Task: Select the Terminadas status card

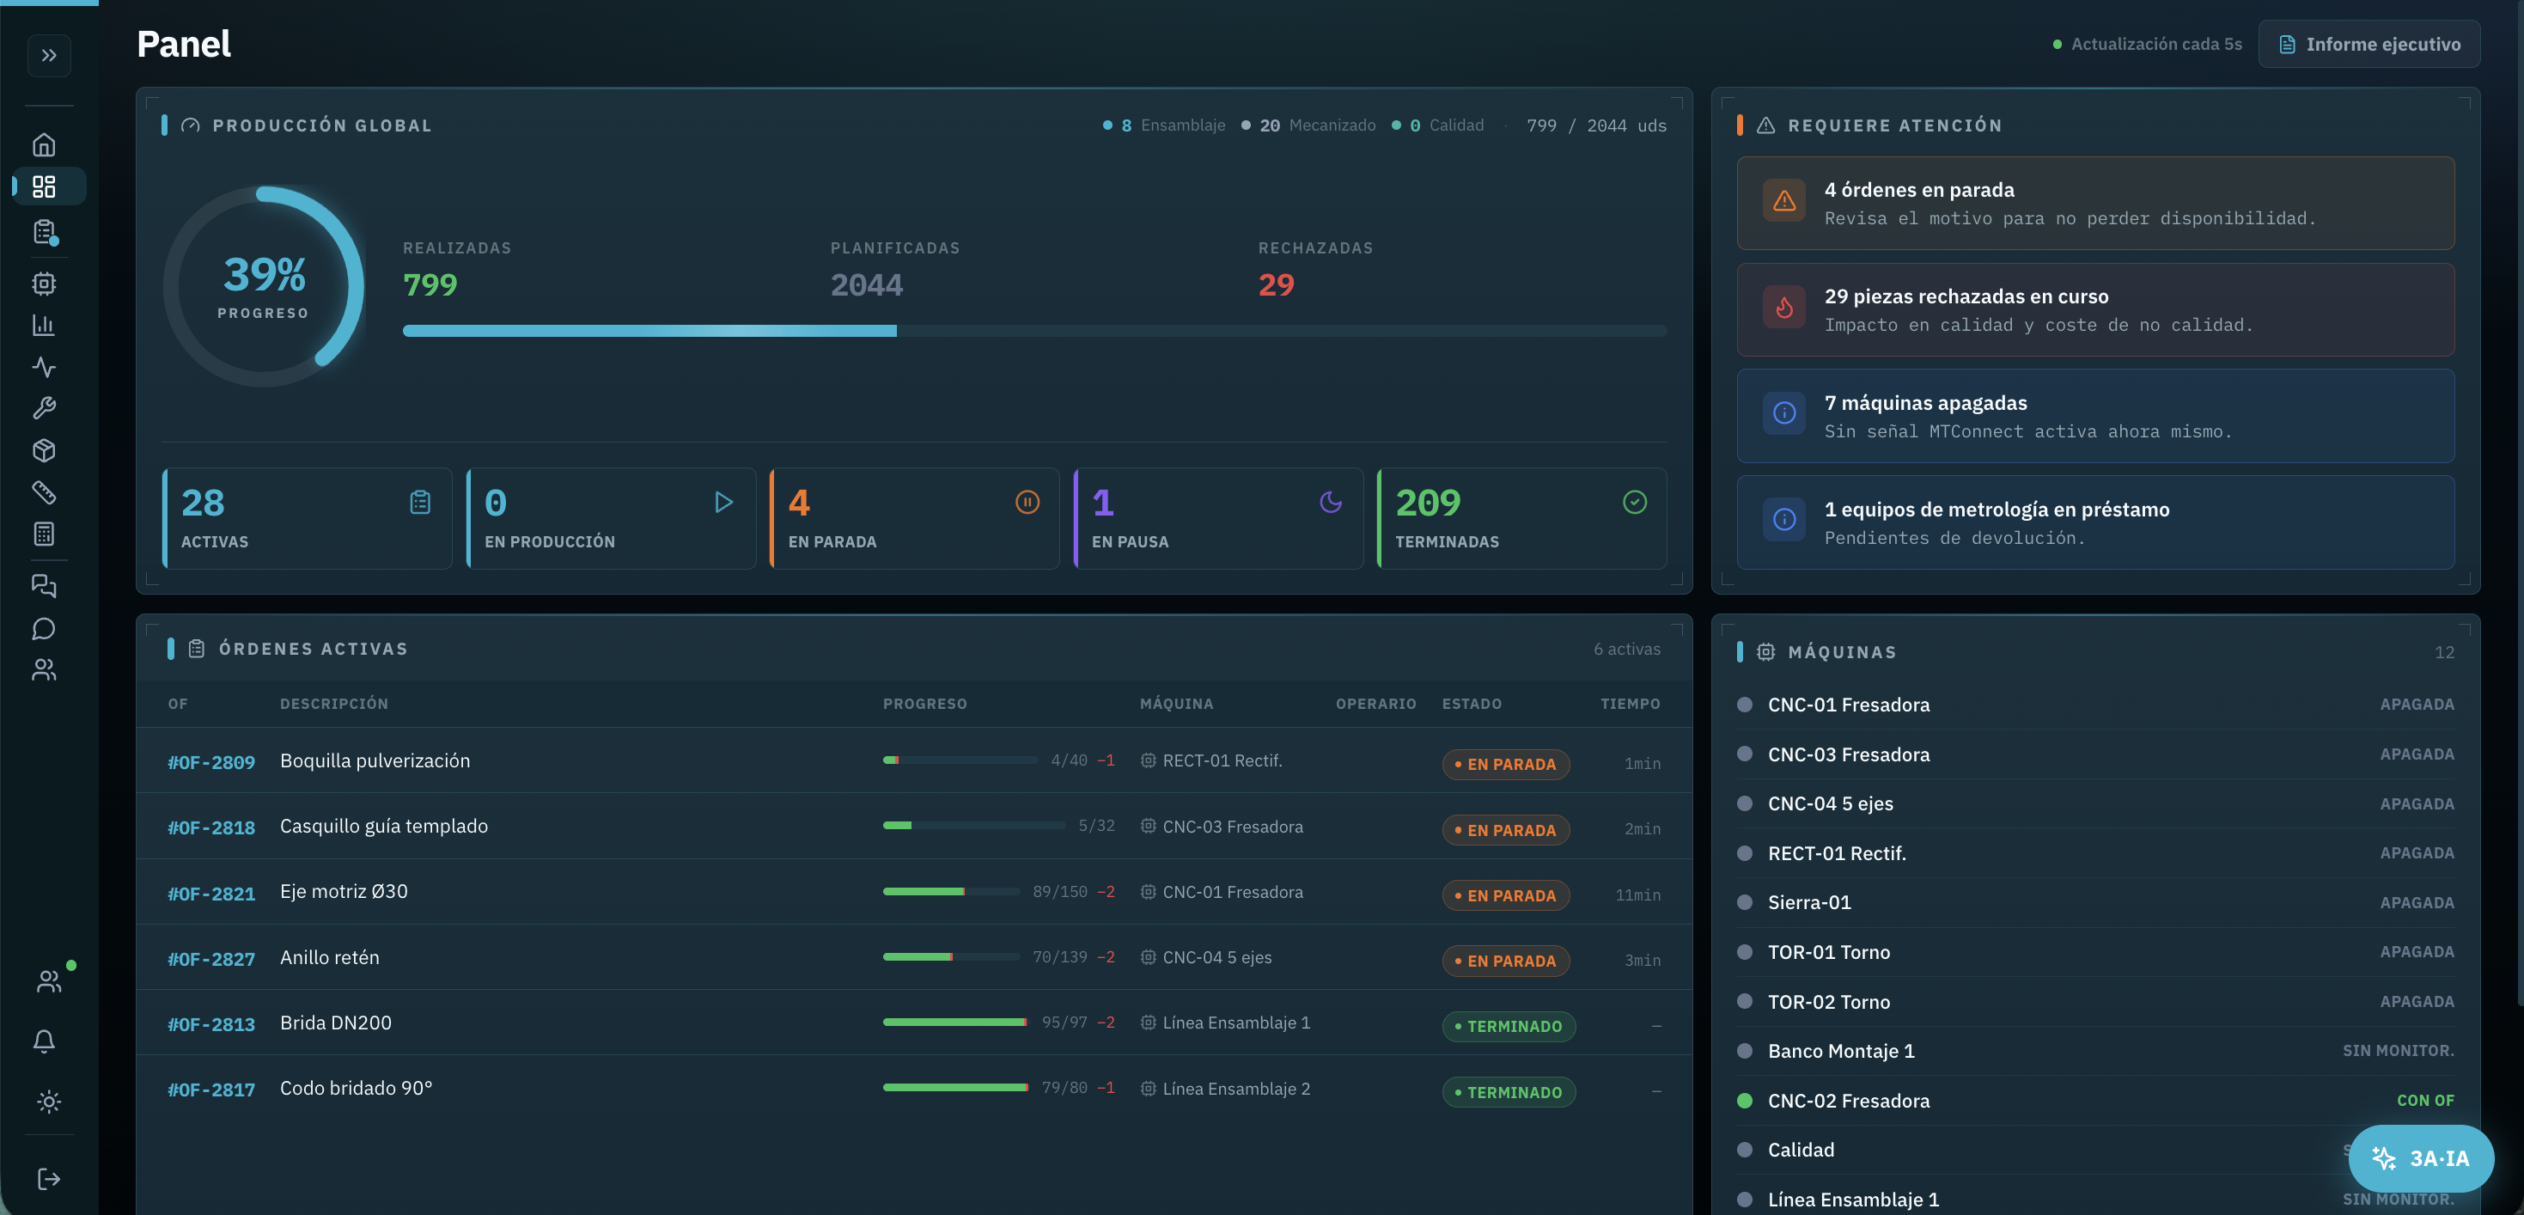Action: click(1521, 518)
